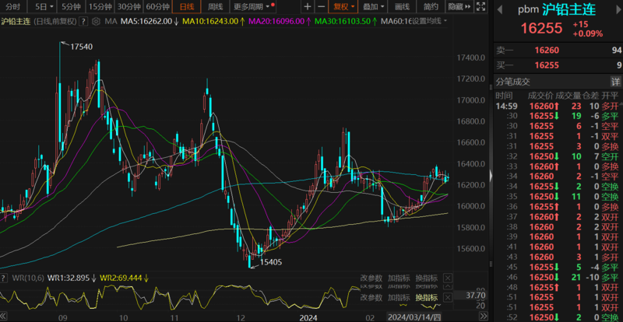Viewport: 623px width, 322px height.
Task: Open the 复权 dropdown
Action: pos(342,6)
